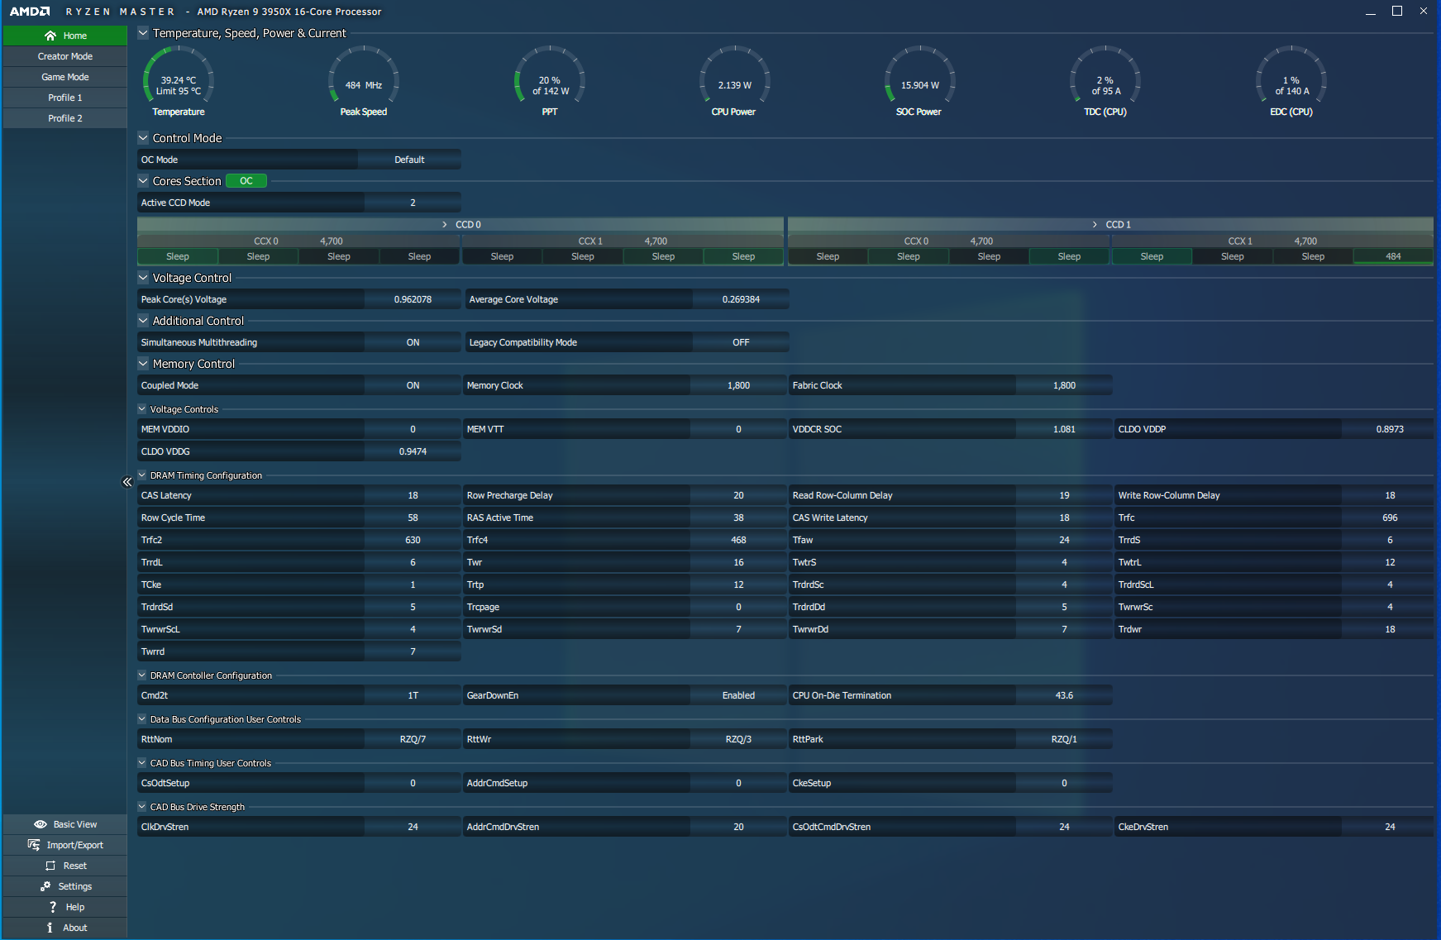The height and width of the screenshot is (940, 1441).
Task: Click the Memory Clock value 1,800
Action: (738, 385)
